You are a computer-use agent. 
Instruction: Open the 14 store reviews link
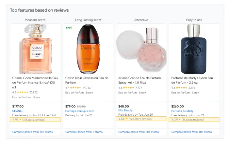[x=193, y=120]
